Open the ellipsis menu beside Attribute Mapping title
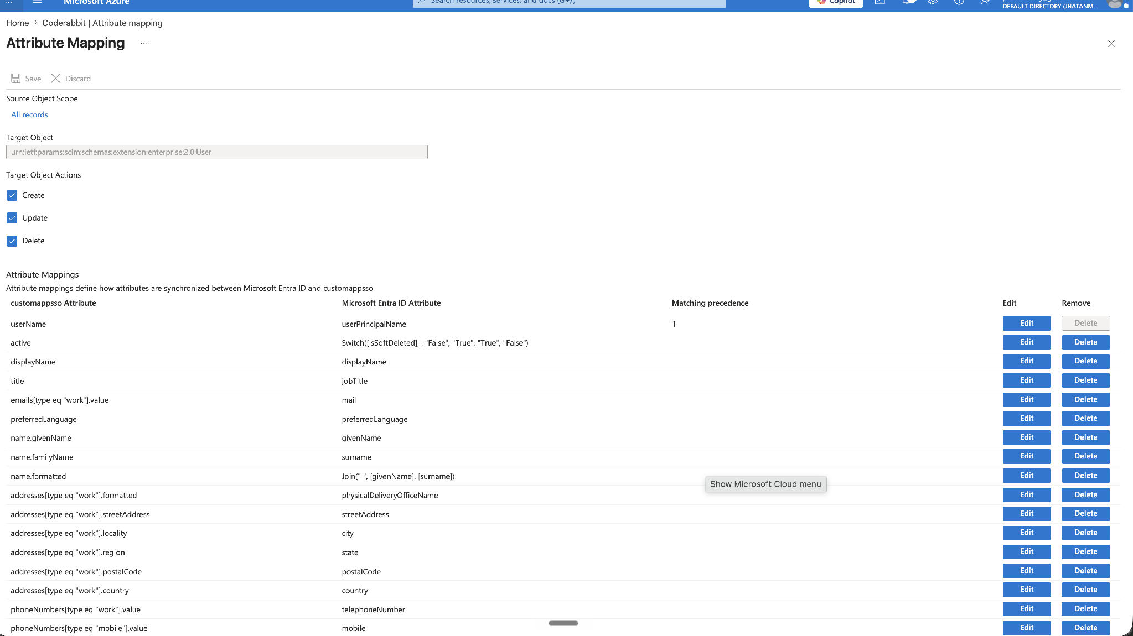This screenshot has width=1133, height=636. [144, 43]
